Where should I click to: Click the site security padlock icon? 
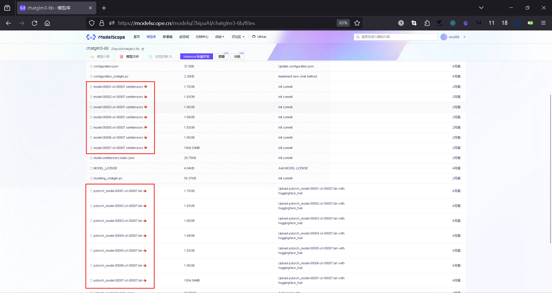pyautogui.click(x=102, y=23)
